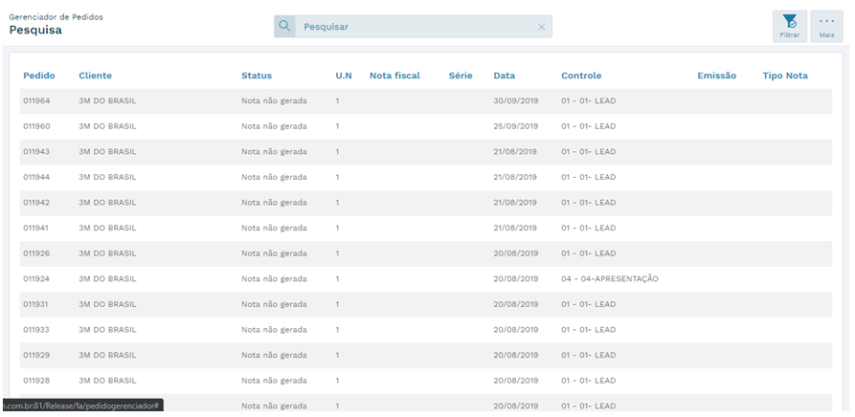Select order number 011964
Screen dimensions: 855x417
[x=36, y=100]
